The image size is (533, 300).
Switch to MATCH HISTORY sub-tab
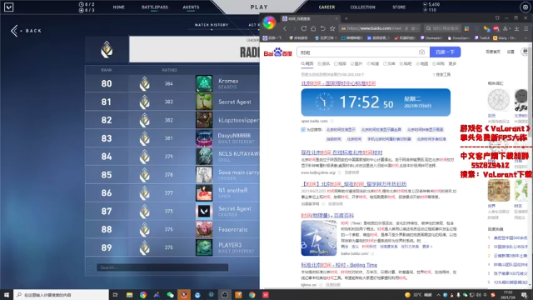[x=212, y=25]
